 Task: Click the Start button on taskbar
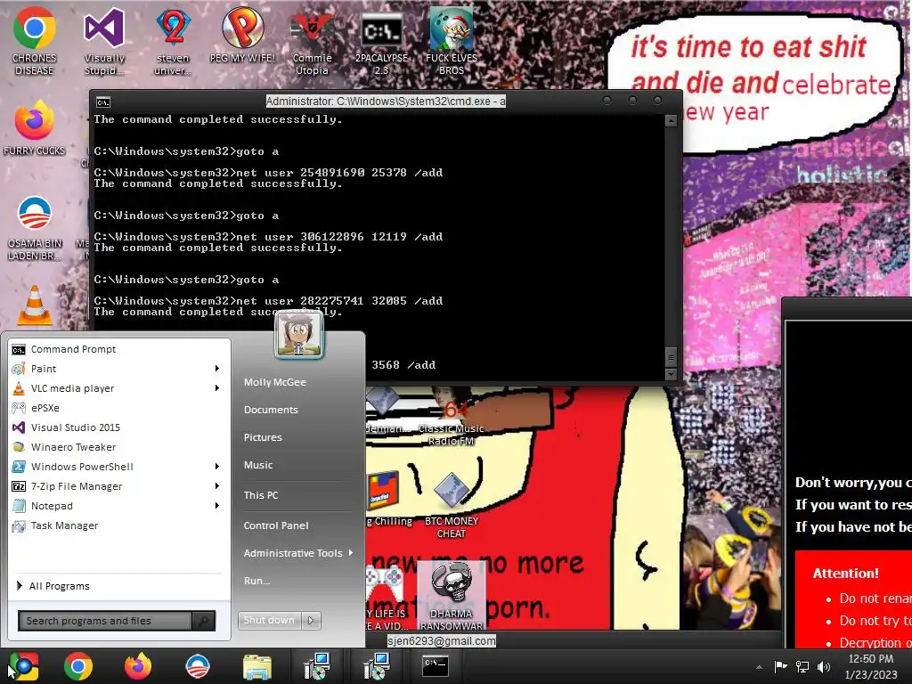[x=23, y=666]
